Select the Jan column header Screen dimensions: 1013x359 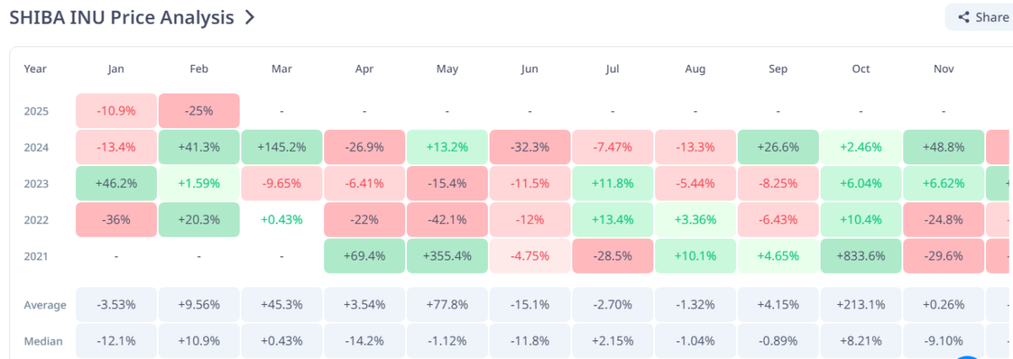tap(116, 69)
